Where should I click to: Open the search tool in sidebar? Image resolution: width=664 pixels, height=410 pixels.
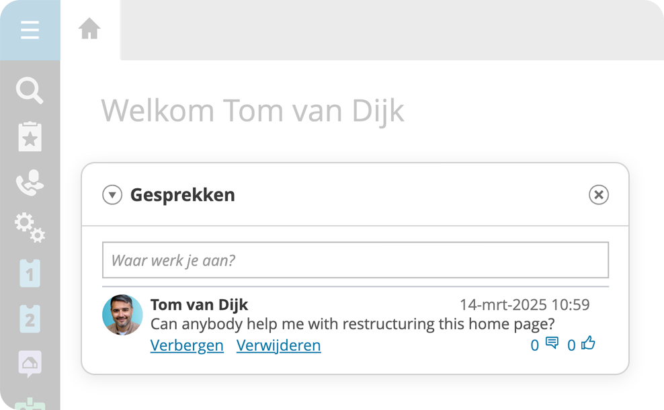point(30,90)
